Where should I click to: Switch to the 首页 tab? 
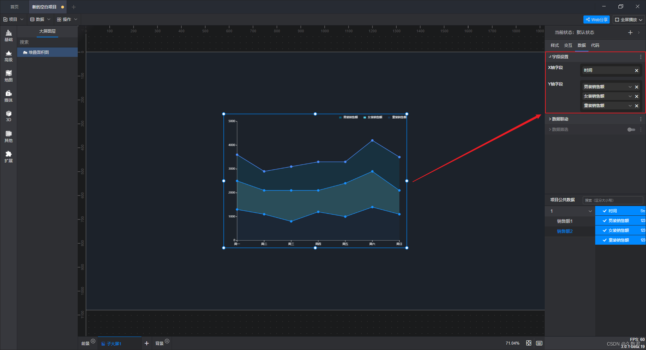[14, 7]
